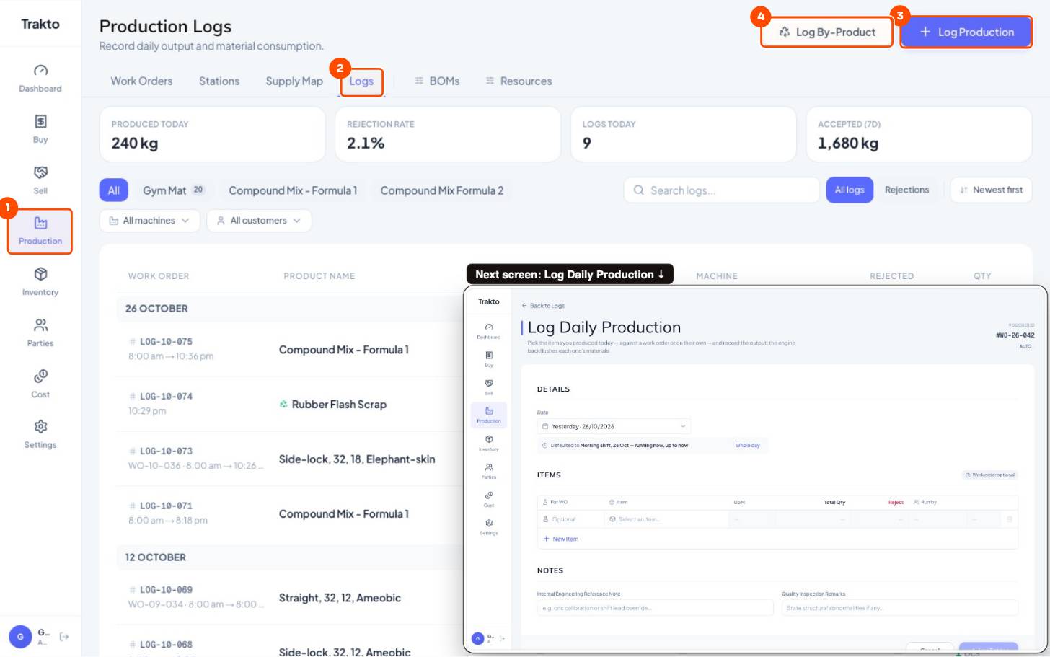Open the Parties section in the main sidebar

pyautogui.click(x=40, y=332)
